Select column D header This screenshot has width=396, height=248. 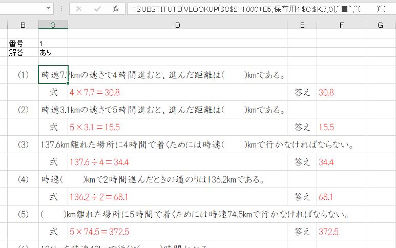[x=178, y=25]
